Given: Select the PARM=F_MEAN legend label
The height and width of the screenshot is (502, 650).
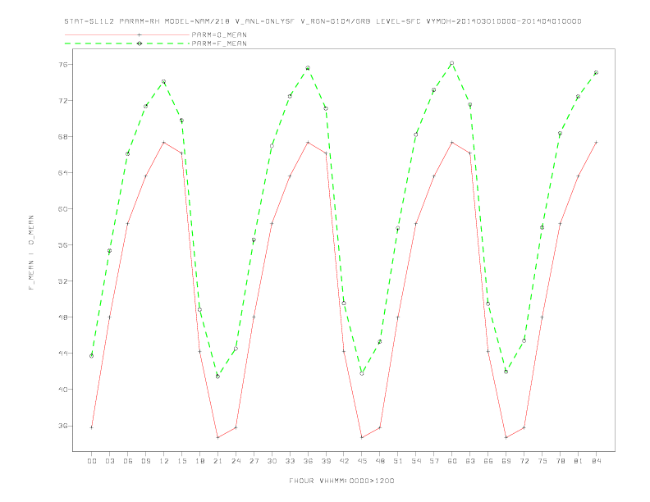Looking at the screenshot, I should (x=219, y=43).
